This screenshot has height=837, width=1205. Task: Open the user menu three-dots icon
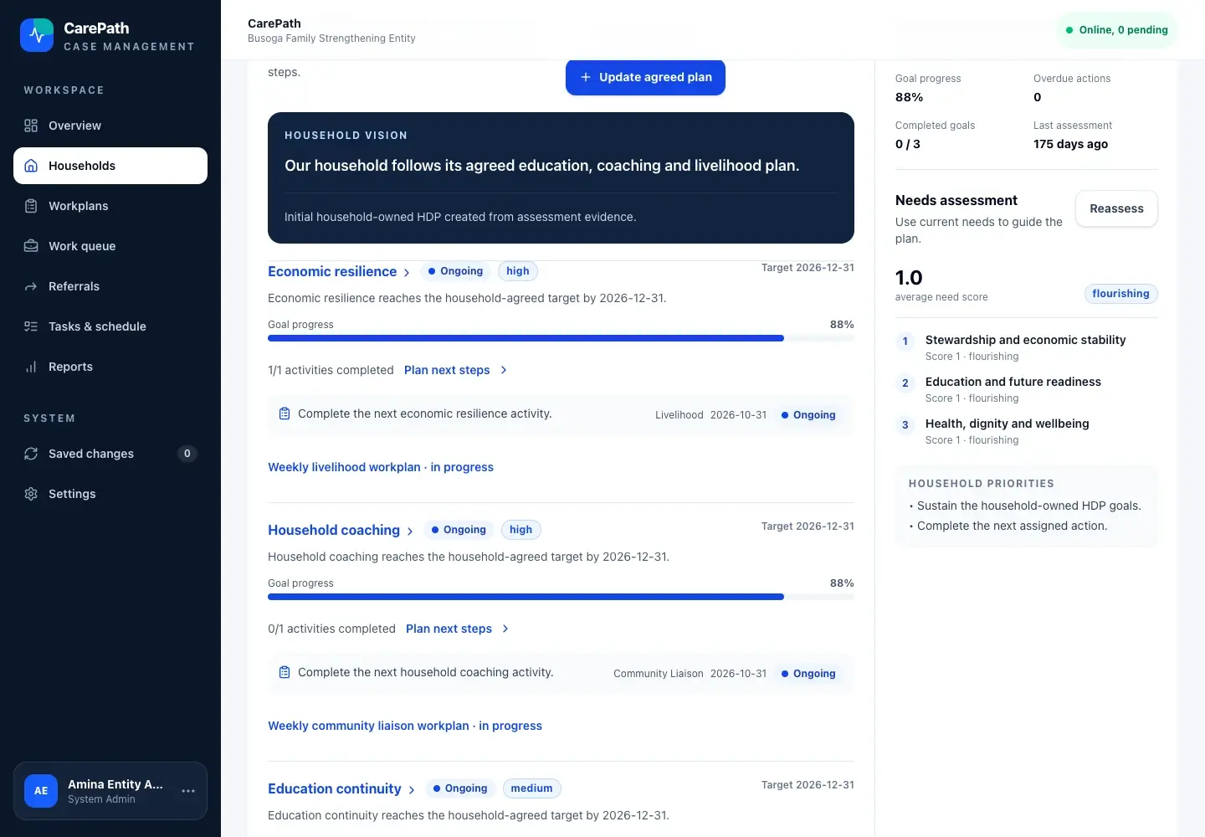pos(188,791)
